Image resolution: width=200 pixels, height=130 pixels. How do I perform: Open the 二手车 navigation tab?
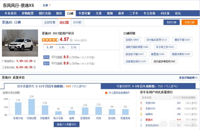pos(134,13)
